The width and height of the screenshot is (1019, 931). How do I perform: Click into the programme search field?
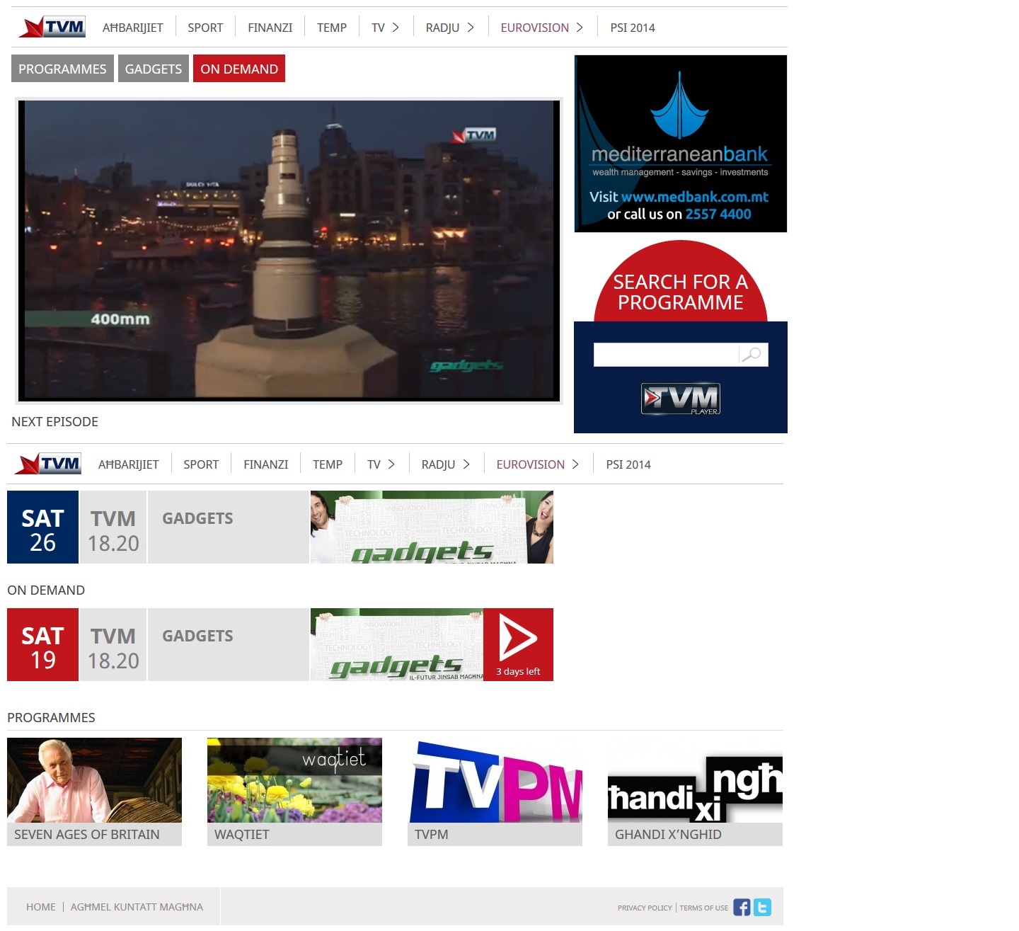pyautogui.click(x=665, y=355)
